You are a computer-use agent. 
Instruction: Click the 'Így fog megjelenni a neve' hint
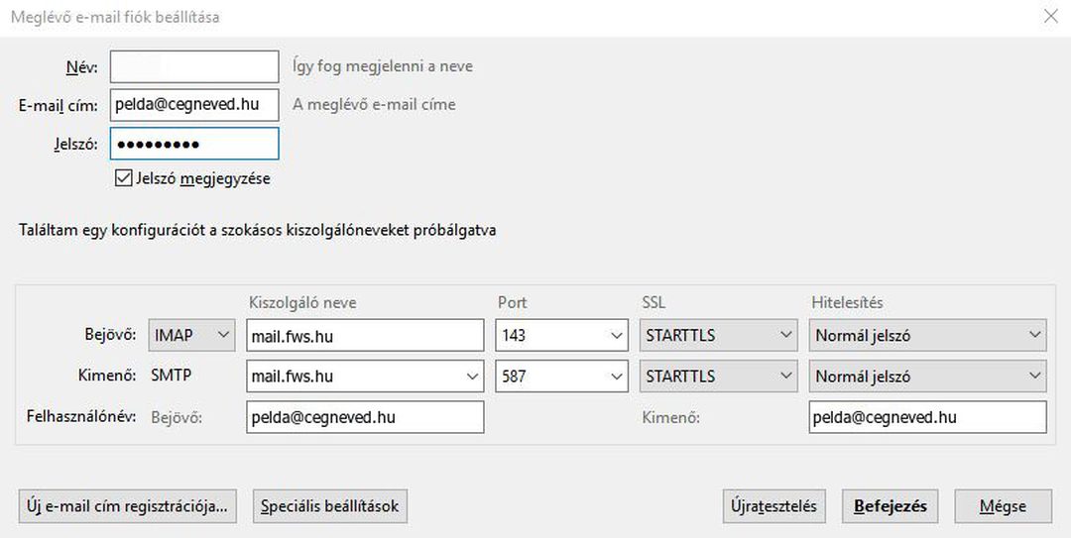(383, 67)
